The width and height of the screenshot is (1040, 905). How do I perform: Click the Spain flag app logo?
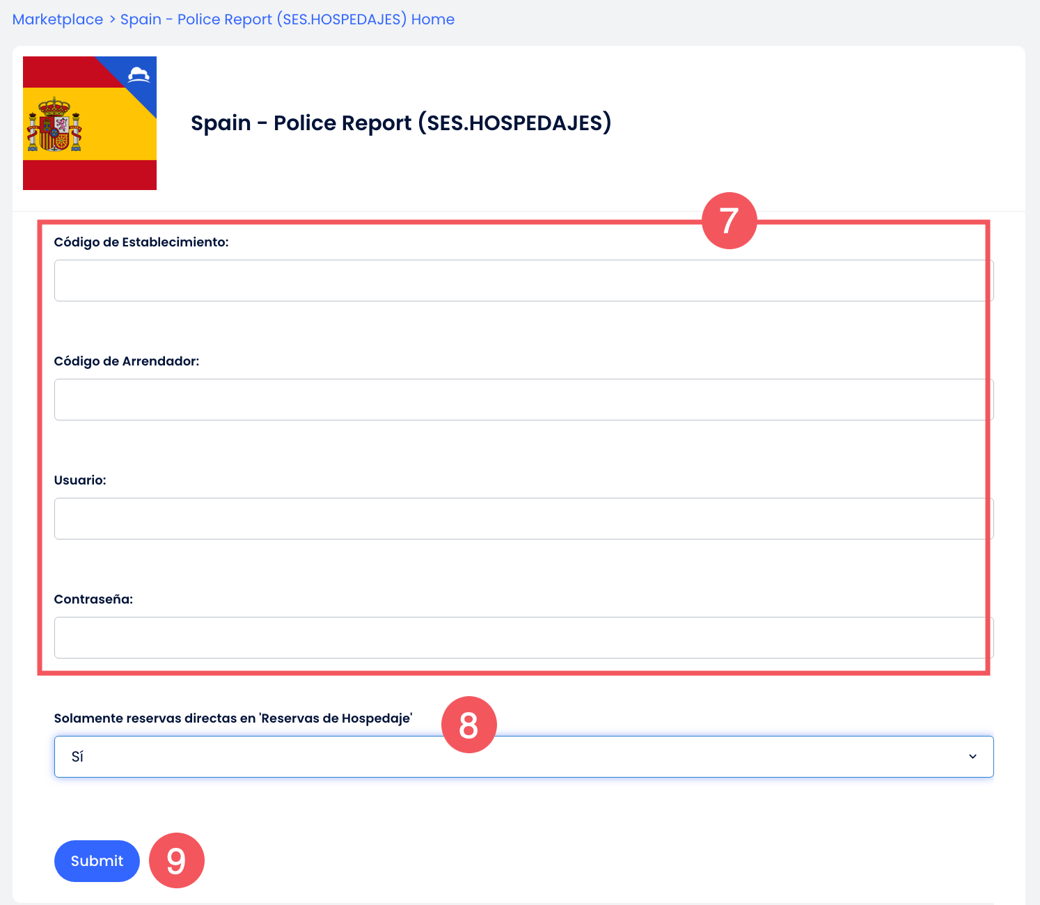(90, 123)
